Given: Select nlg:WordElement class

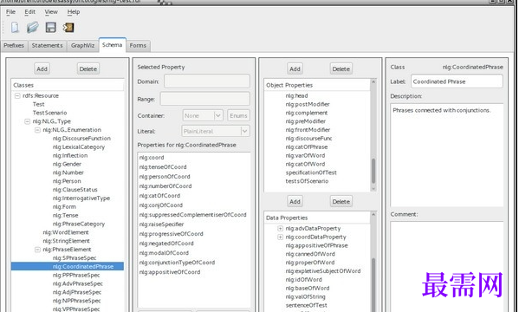Looking at the screenshot, I should point(66,232).
